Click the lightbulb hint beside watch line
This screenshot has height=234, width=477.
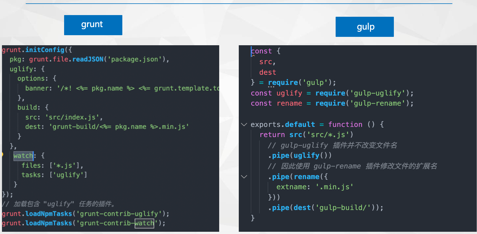pyautogui.click(x=2, y=154)
